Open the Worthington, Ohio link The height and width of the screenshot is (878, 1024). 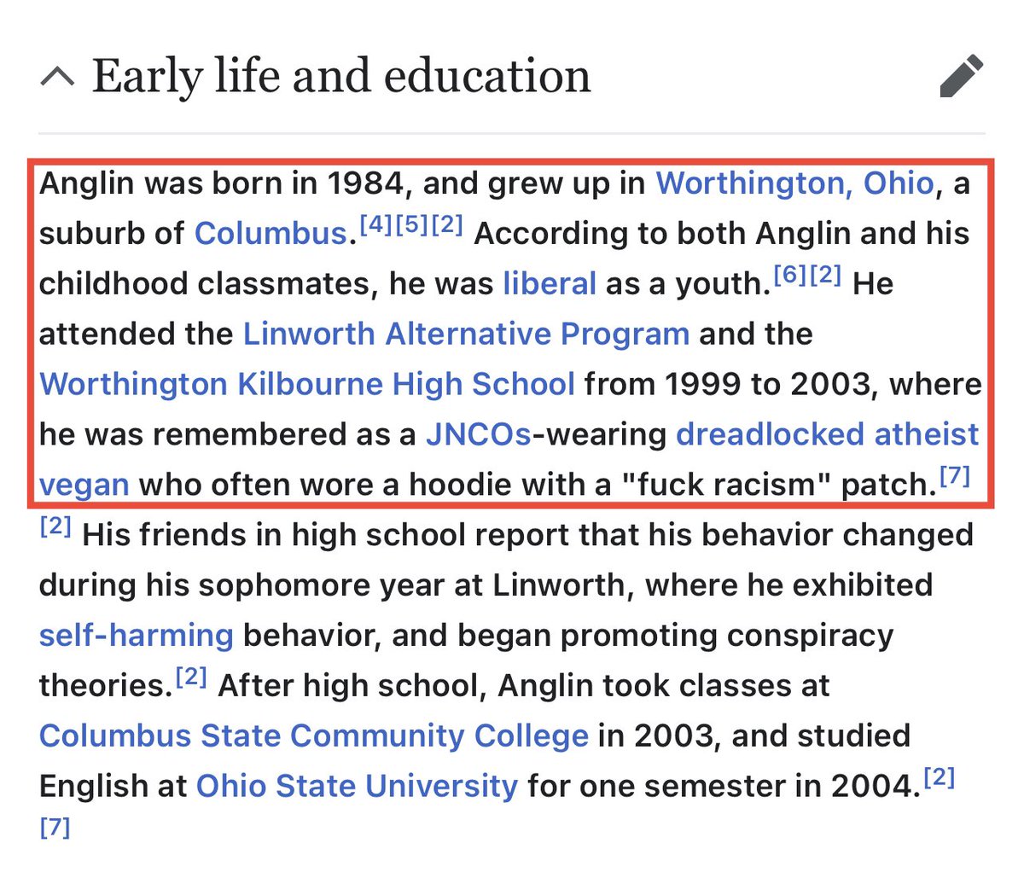coord(794,183)
